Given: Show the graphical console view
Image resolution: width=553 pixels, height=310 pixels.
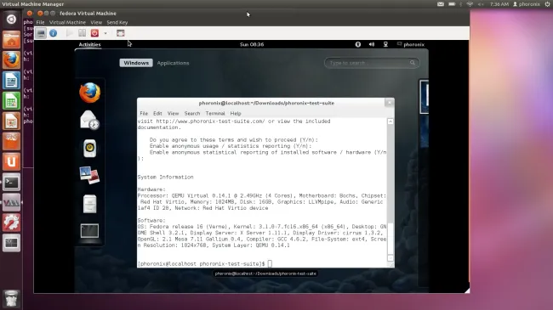Looking at the screenshot, I should [41, 33].
